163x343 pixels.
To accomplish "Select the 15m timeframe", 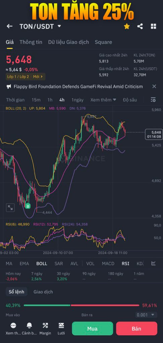I will point(36,100).
